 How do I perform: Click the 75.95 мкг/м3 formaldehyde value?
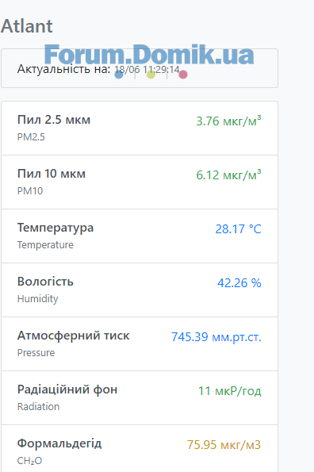click(224, 445)
